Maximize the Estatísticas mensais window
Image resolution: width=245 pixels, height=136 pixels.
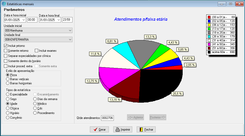[x=230, y=4]
